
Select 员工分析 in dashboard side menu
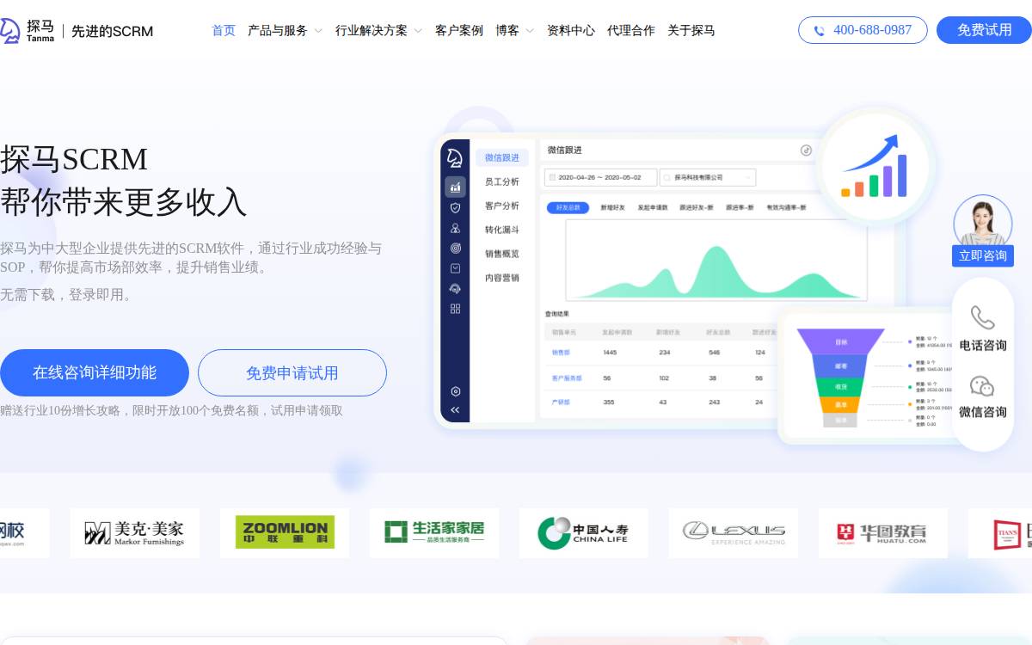(x=502, y=181)
